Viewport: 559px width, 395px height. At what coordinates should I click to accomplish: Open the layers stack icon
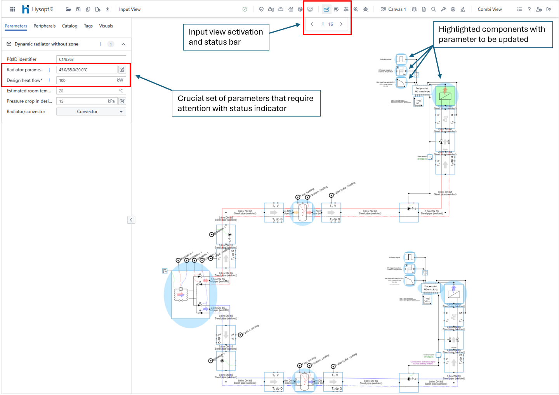414,9
